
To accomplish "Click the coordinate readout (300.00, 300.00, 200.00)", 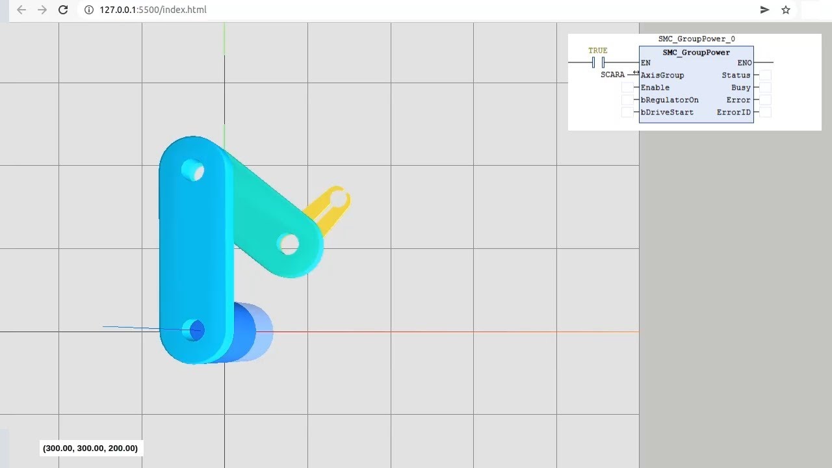I will pyautogui.click(x=90, y=448).
